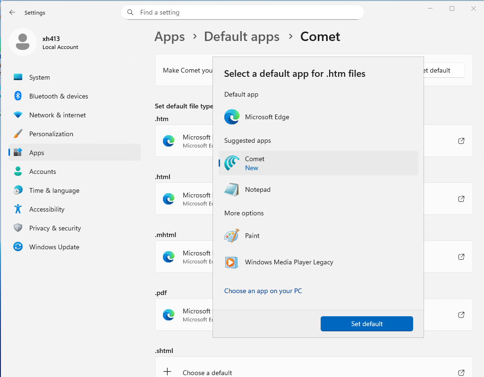Go to Network & internet section

pos(57,115)
